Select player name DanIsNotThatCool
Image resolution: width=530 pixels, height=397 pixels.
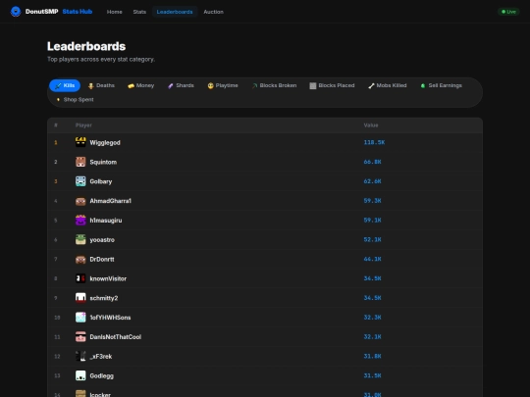point(115,337)
